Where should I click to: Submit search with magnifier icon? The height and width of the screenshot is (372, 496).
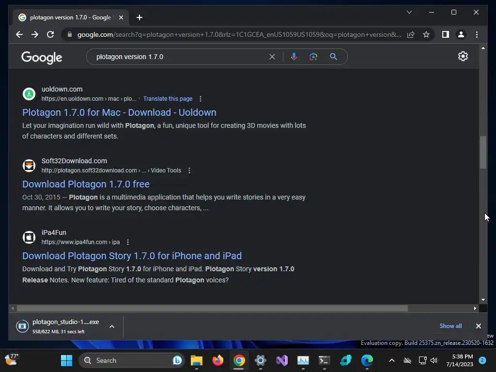pos(333,57)
